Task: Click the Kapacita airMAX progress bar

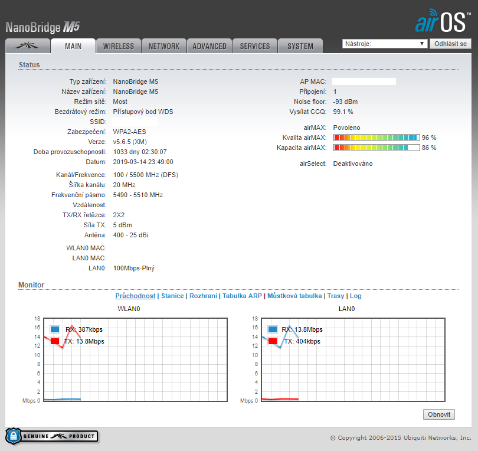Action: click(x=376, y=148)
